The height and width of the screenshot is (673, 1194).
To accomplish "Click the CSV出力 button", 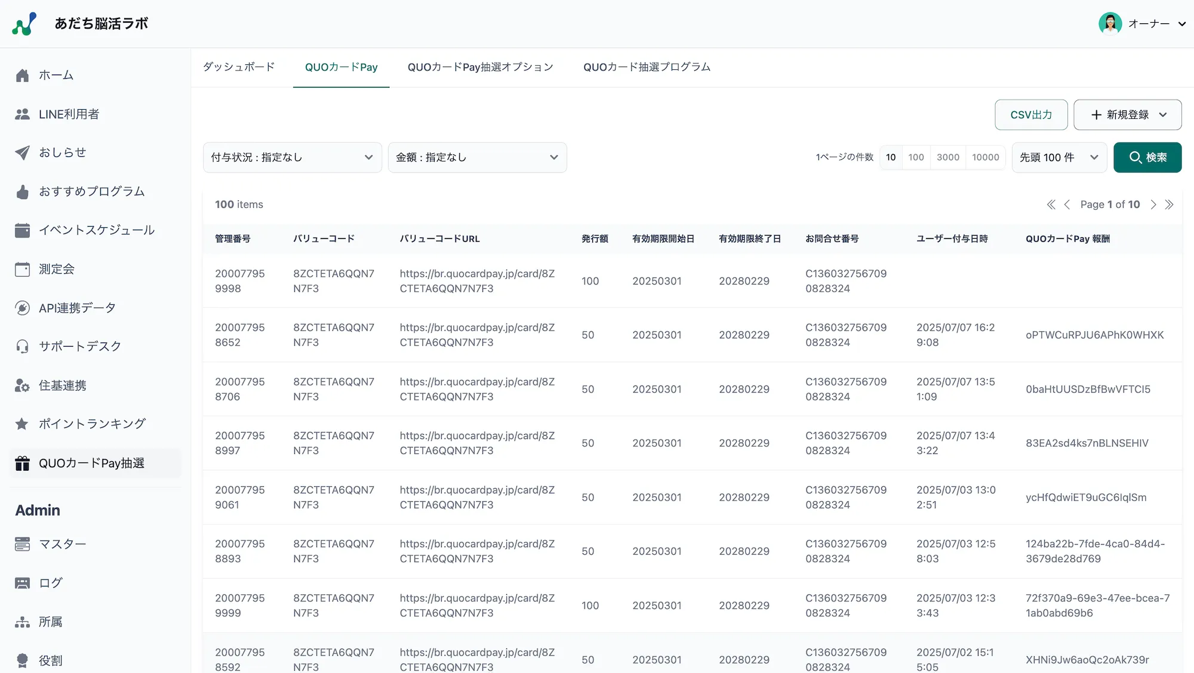I will [1031, 115].
